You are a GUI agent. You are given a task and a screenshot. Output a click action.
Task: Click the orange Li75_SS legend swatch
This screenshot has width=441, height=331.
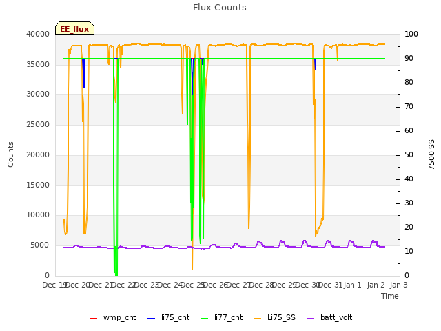258,319
